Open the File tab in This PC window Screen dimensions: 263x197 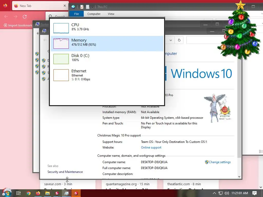pyautogui.click(x=77, y=14)
